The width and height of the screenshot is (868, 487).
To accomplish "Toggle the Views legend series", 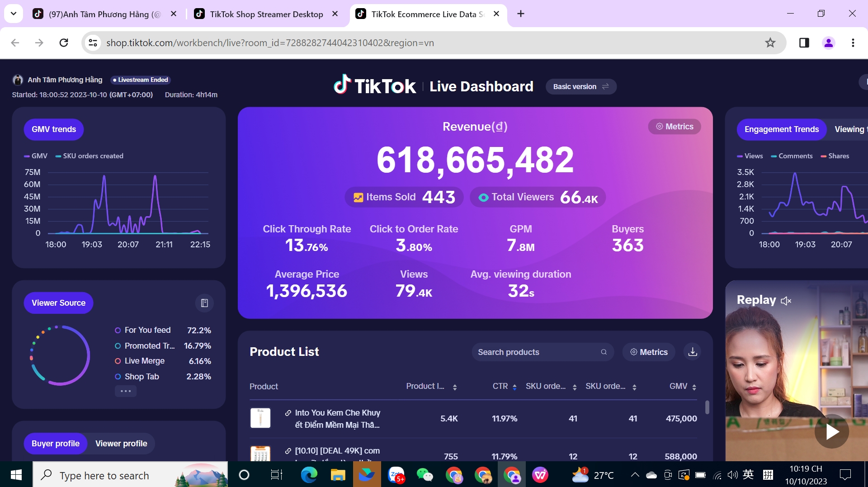I will [750, 156].
